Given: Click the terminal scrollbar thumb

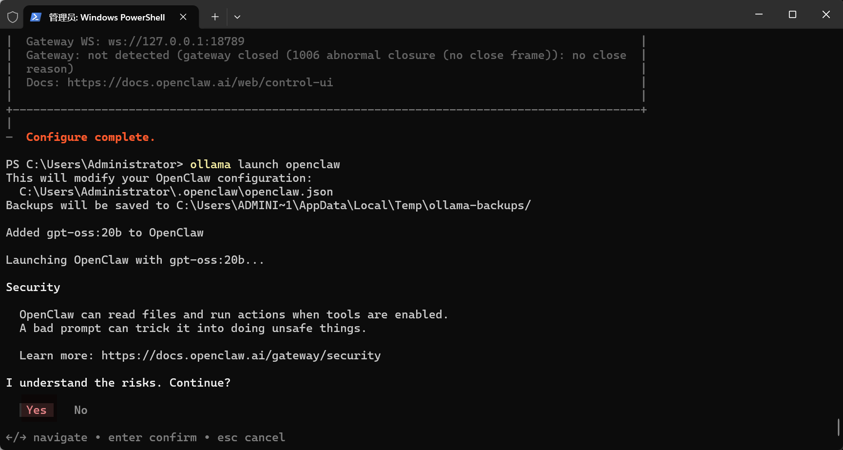Looking at the screenshot, I should coord(839,427).
